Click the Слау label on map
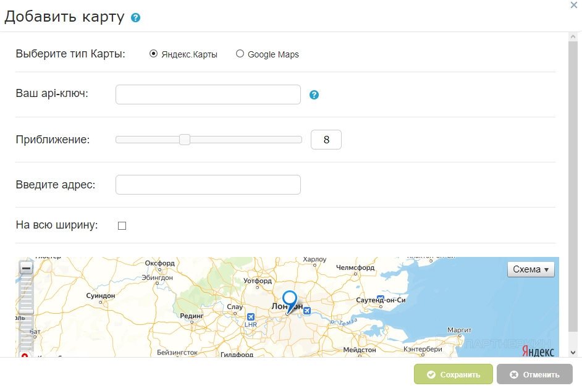Screen dimensions: 582x391 [235, 307]
